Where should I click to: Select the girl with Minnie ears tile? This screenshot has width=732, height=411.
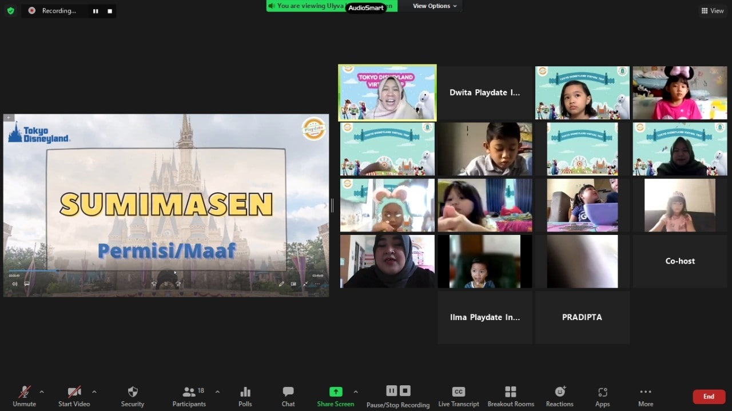680,93
